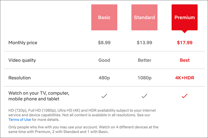Click the Basic plan device checkmark
Screen dimensions: 208x138
[104, 96]
